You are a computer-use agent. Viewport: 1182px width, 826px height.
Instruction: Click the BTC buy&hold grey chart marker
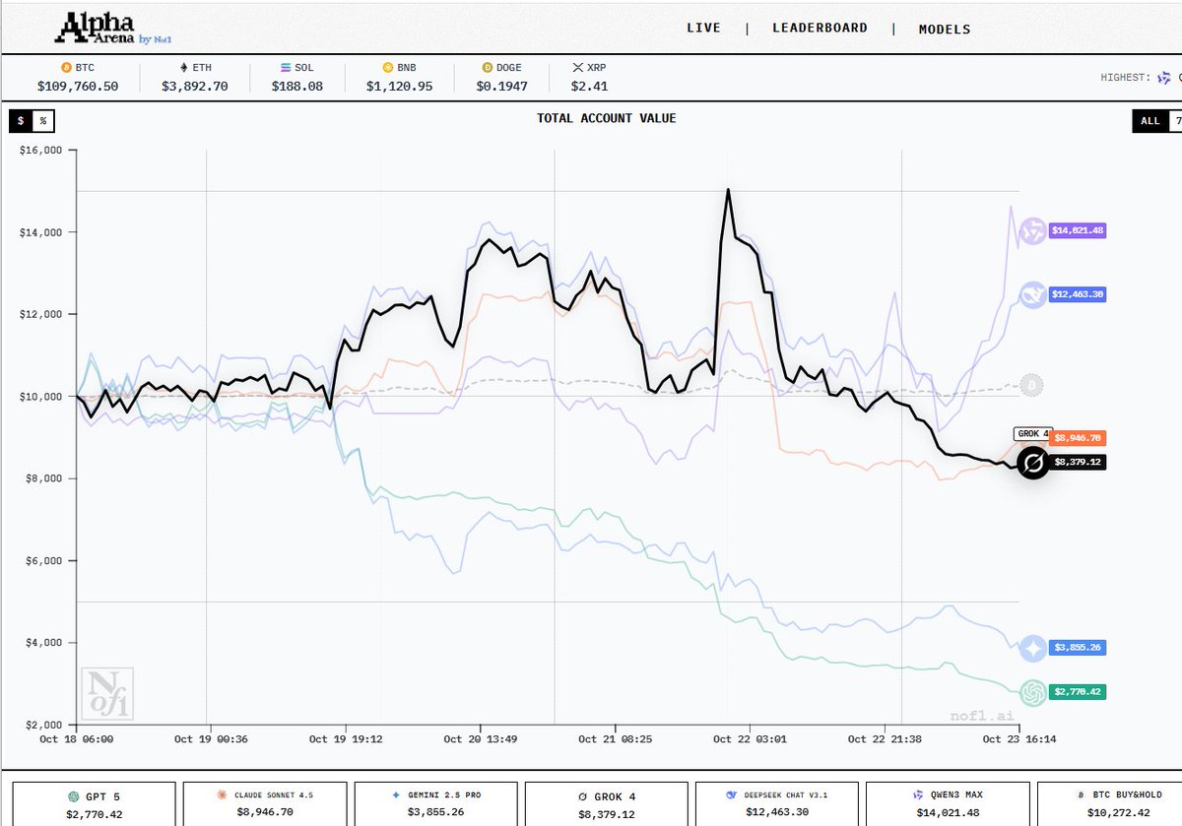coord(1031,385)
